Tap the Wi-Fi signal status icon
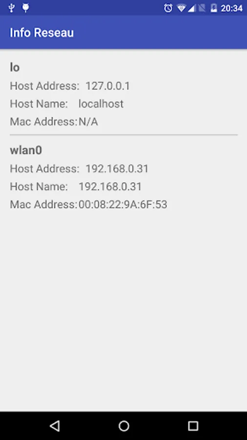247x440 pixels. pyautogui.click(x=182, y=8)
